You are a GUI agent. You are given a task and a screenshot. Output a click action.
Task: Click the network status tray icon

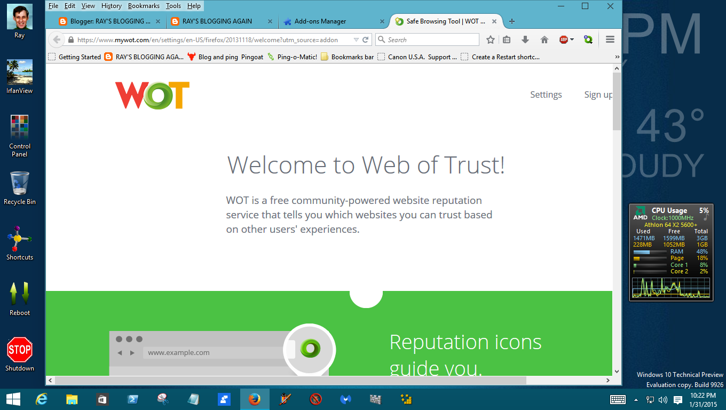pos(650,399)
